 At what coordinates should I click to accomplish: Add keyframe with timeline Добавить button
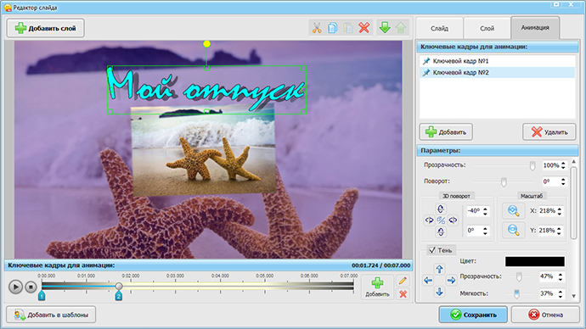pos(377,287)
